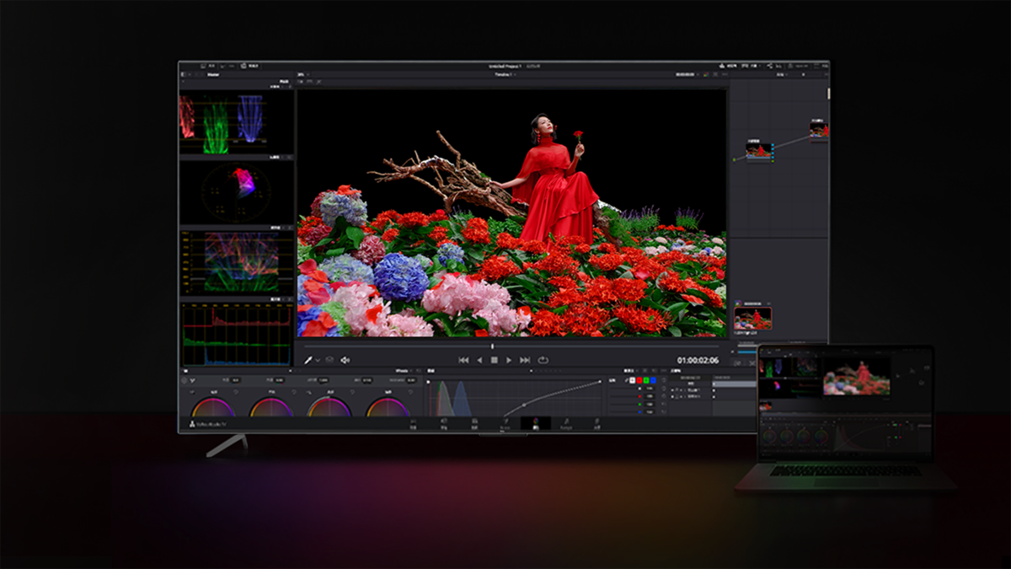Open the viewer zoom percentage dropdown
Viewport: 1011px width, 569px height.
[302, 74]
